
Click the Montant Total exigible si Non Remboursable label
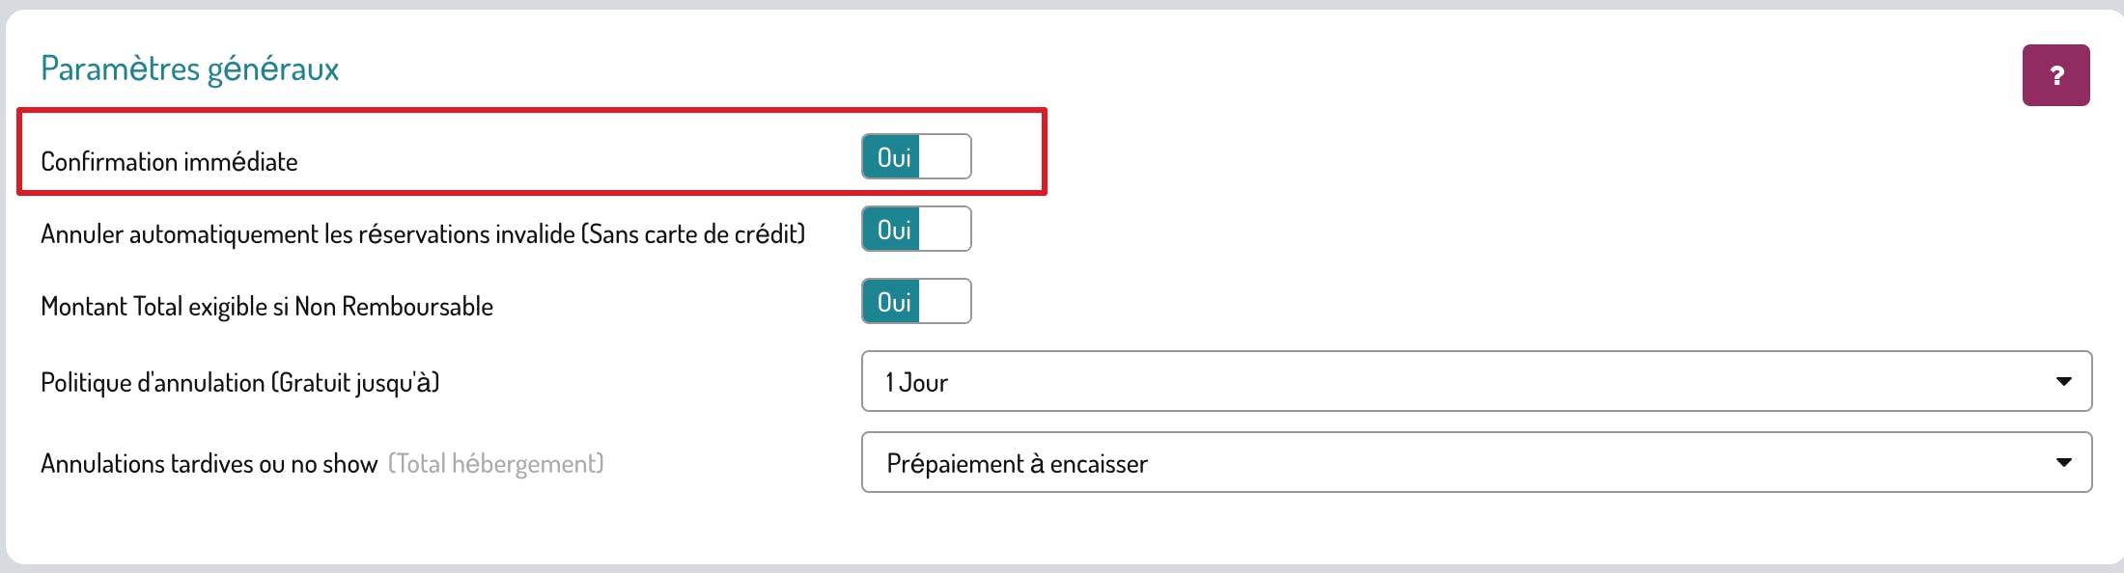click(266, 307)
